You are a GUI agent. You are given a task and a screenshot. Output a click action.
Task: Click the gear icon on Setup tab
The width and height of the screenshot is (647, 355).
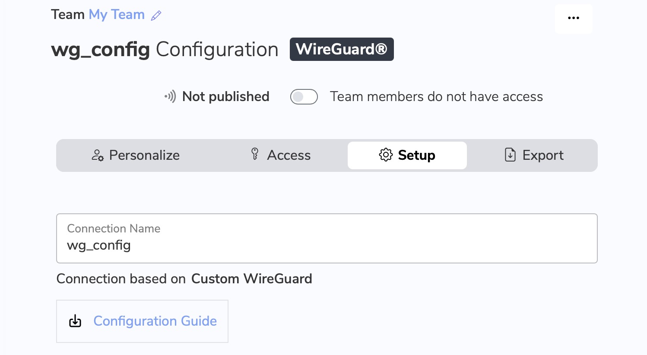(386, 155)
